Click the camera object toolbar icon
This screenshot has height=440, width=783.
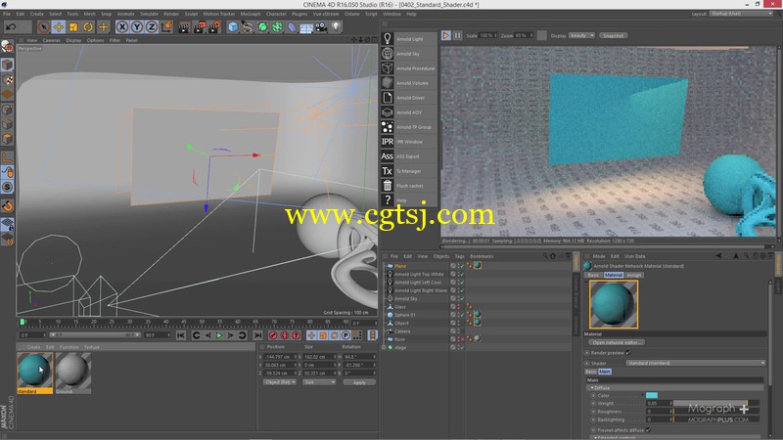(x=321, y=27)
